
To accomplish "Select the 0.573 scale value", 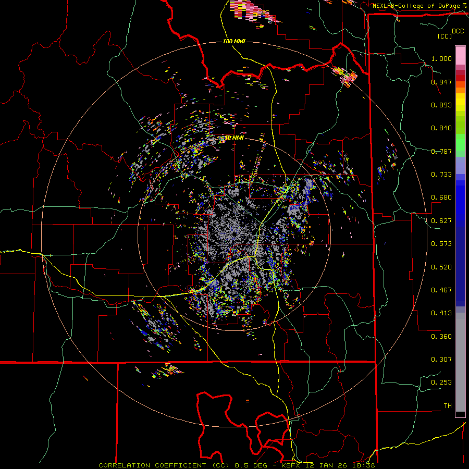I will [x=441, y=244].
